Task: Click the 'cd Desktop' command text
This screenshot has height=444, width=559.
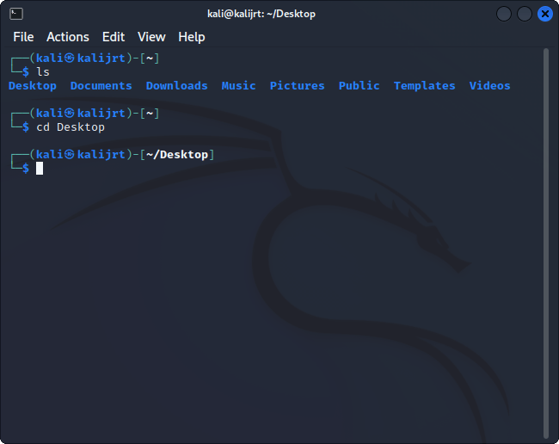Action: (71, 127)
